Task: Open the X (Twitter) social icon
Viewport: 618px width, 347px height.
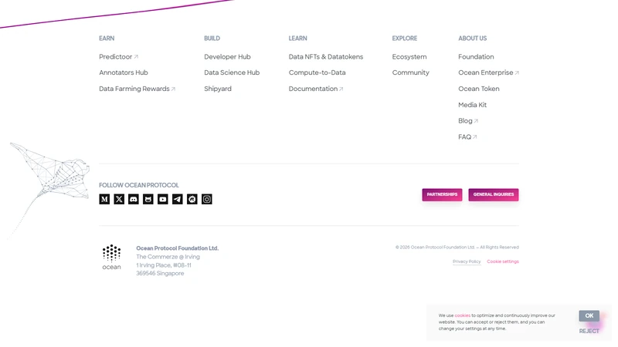Action: coord(119,199)
